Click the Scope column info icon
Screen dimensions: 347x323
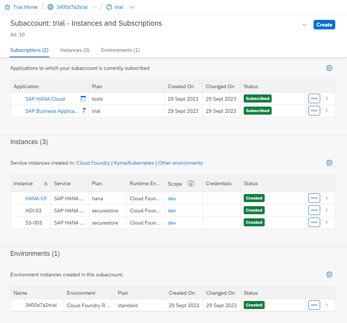(191, 183)
